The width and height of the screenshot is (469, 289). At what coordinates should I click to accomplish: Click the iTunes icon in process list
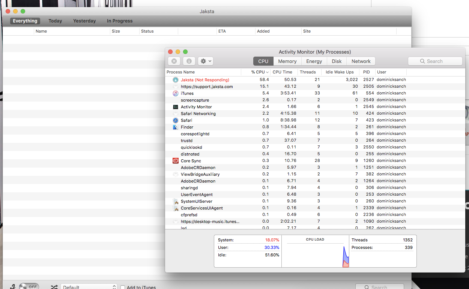[175, 93]
